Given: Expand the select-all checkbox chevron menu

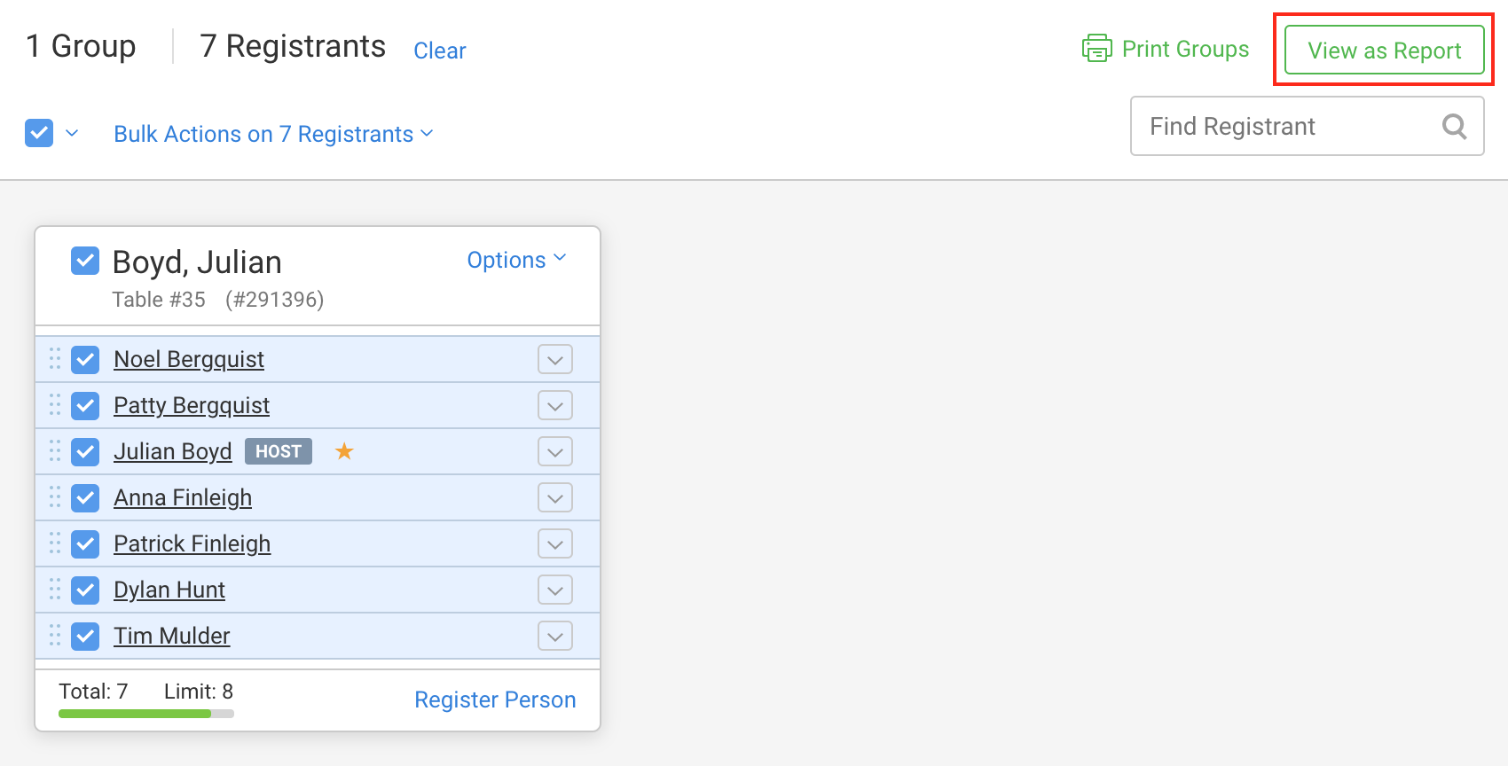Looking at the screenshot, I should (x=73, y=134).
